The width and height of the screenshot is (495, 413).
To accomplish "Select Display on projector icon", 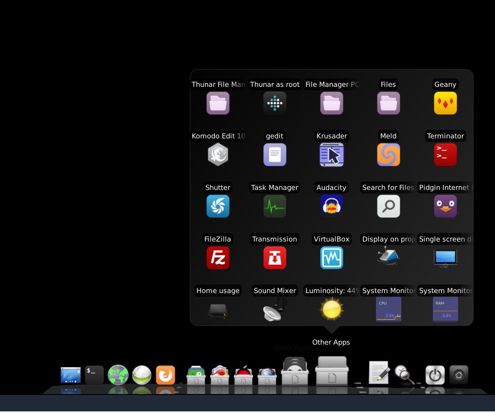I will [388, 256].
